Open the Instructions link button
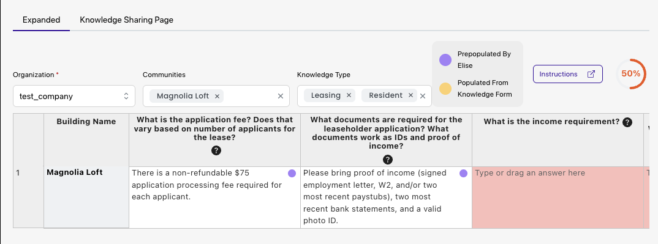The image size is (658, 244). 568,74
